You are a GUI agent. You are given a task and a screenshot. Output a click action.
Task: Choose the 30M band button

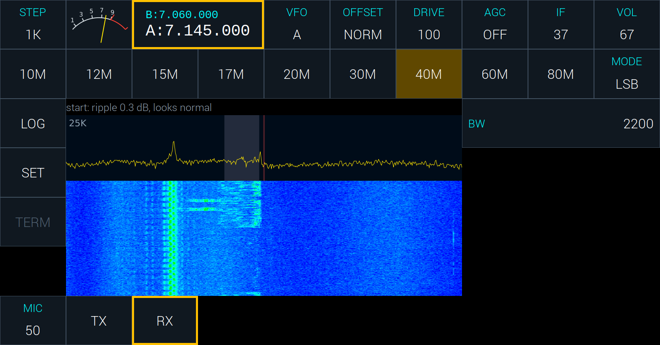[x=363, y=74]
